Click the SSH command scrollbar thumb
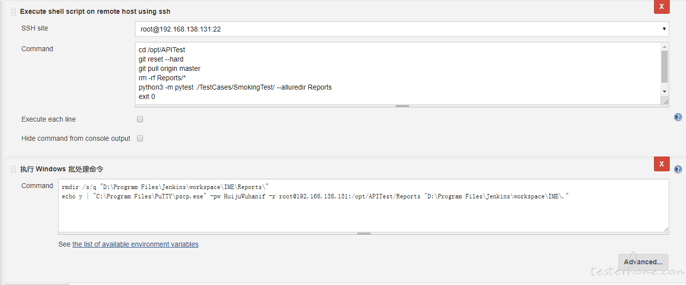 click(x=665, y=66)
